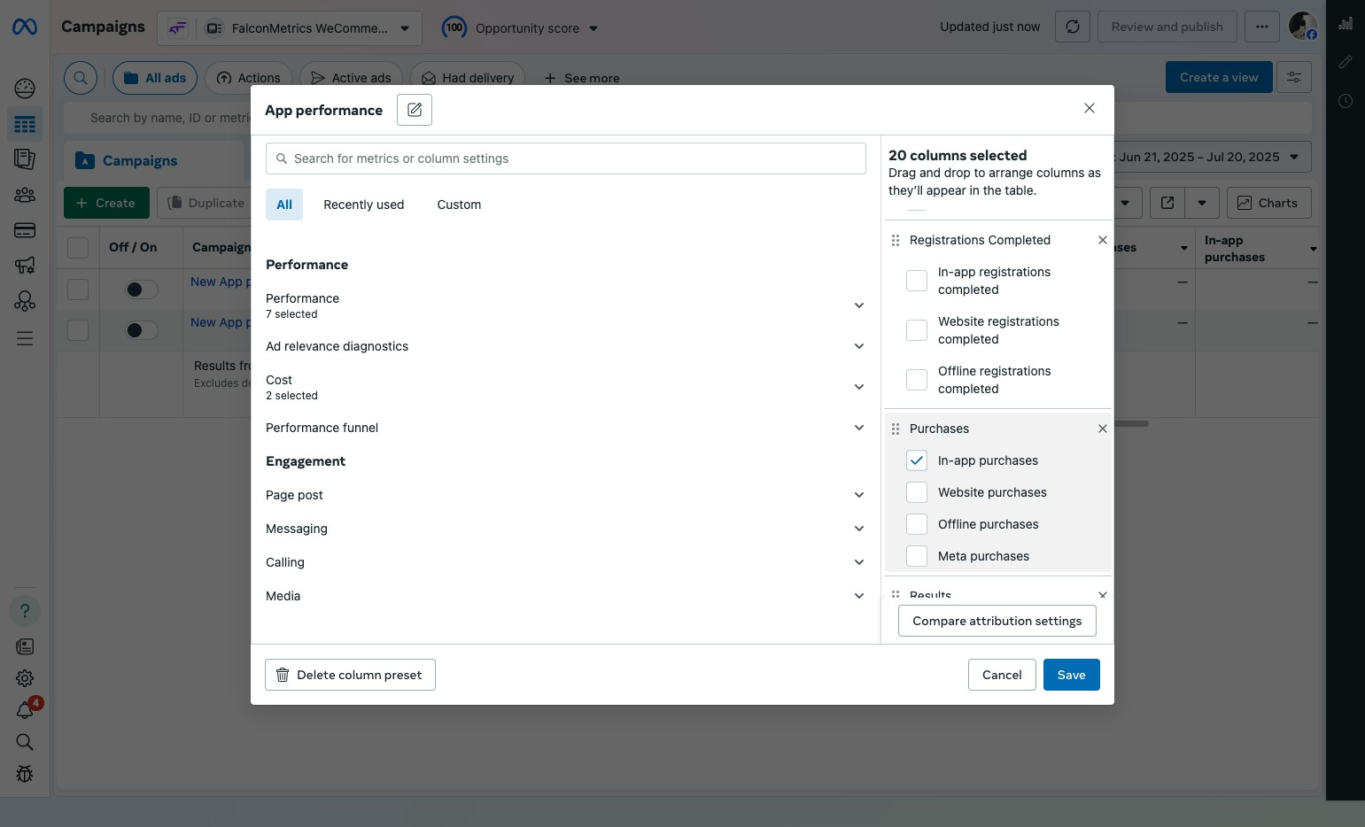This screenshot has width=1365, height=827.
Task: Open the settings gear in sidebar
Action: click(25, 678)
